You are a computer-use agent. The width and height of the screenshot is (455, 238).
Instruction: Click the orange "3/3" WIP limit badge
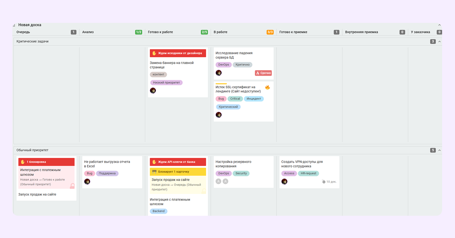tap(270, 32)
